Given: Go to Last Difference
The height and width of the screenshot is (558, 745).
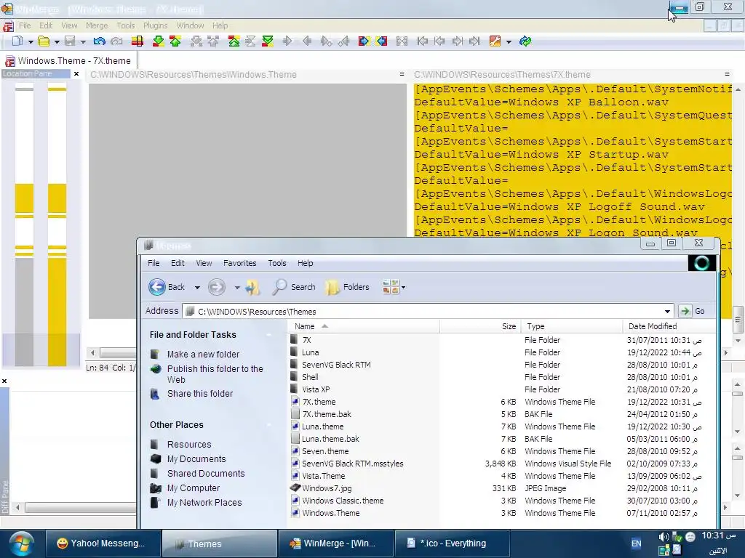Looking at the screenshot, I should point(268,41).
